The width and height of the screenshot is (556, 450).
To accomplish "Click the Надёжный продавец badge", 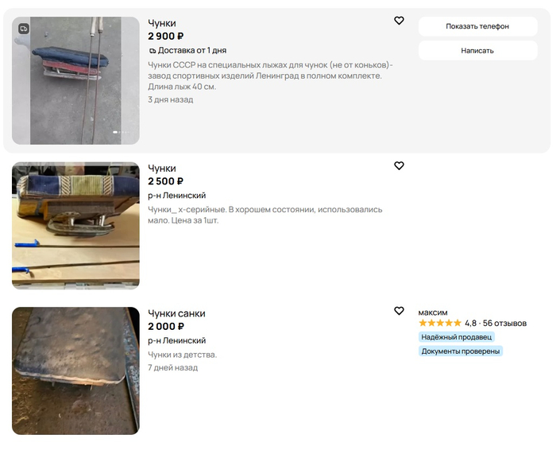I will [x=457, y=337].
